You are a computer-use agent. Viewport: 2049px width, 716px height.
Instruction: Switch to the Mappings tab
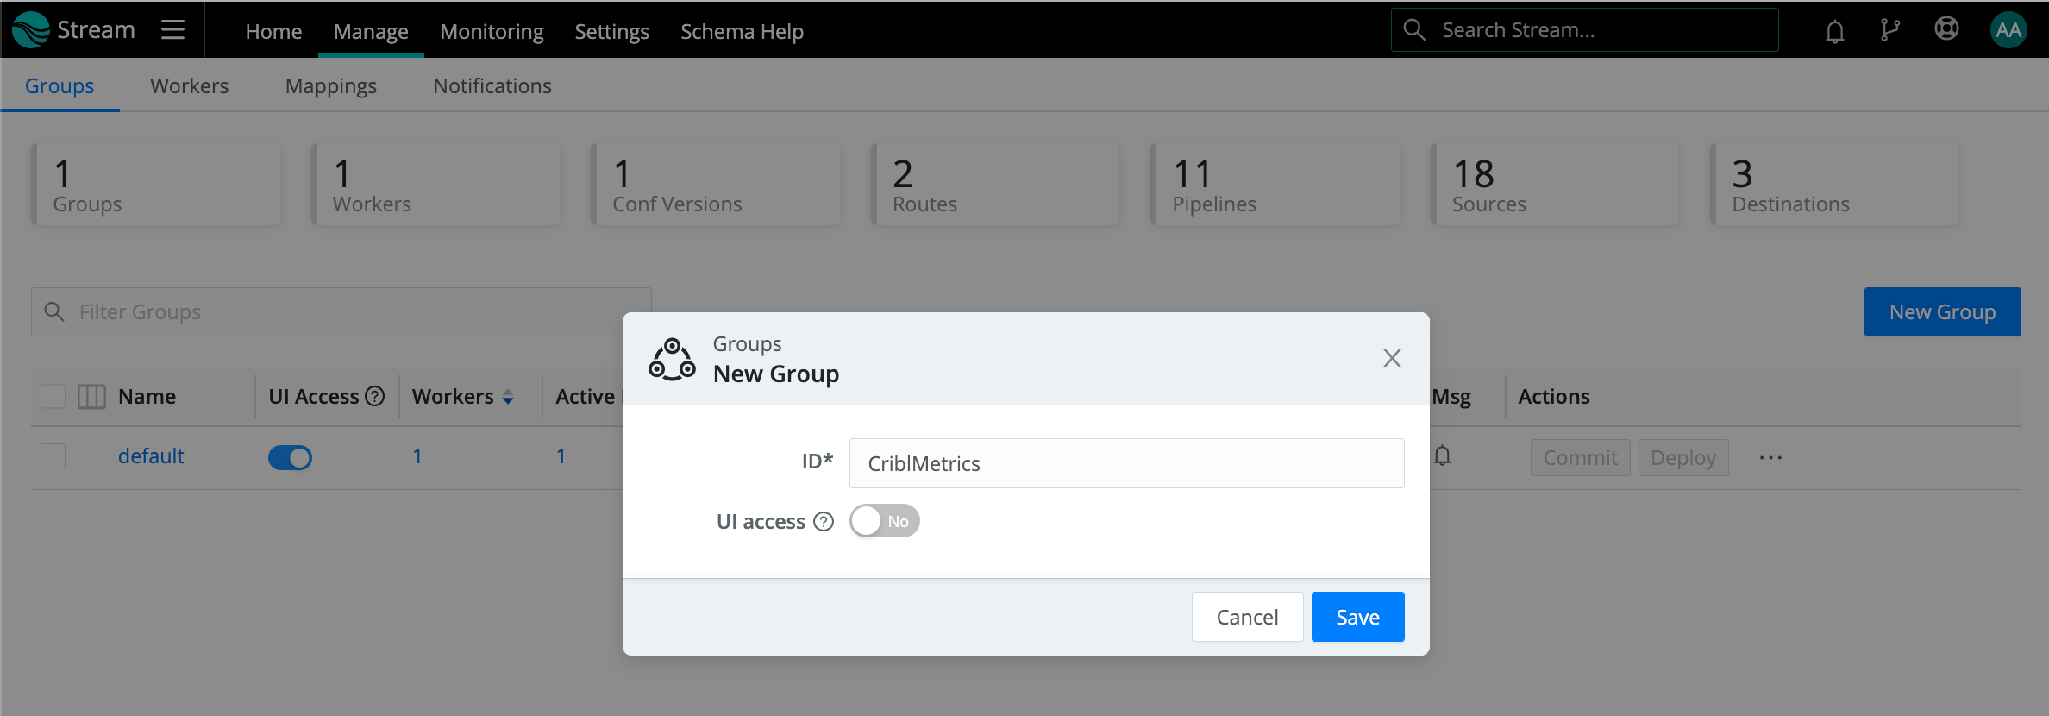[x=331, y=85]
